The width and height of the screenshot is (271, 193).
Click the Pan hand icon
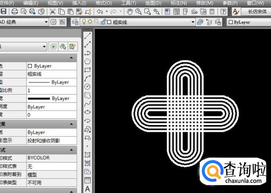click(x=129, y=12)
